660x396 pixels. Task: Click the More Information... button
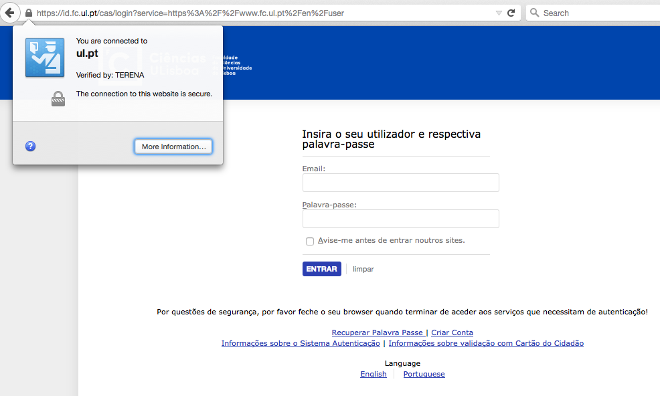pyautogui.click(x=173, y=146)
